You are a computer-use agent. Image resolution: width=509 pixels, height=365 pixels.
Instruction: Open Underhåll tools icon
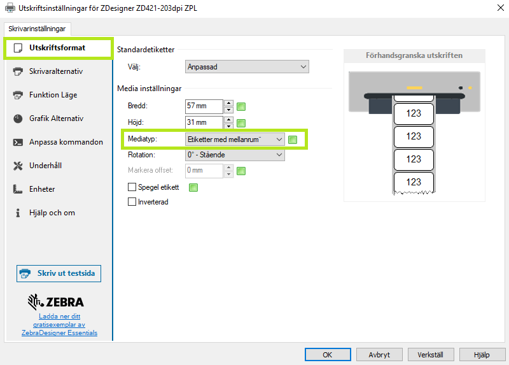click(x=18, y=166)
